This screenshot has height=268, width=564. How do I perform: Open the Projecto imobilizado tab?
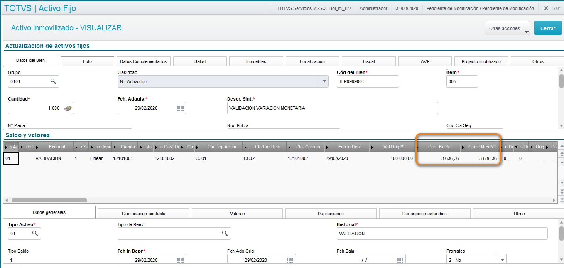(x=481, y=61)
